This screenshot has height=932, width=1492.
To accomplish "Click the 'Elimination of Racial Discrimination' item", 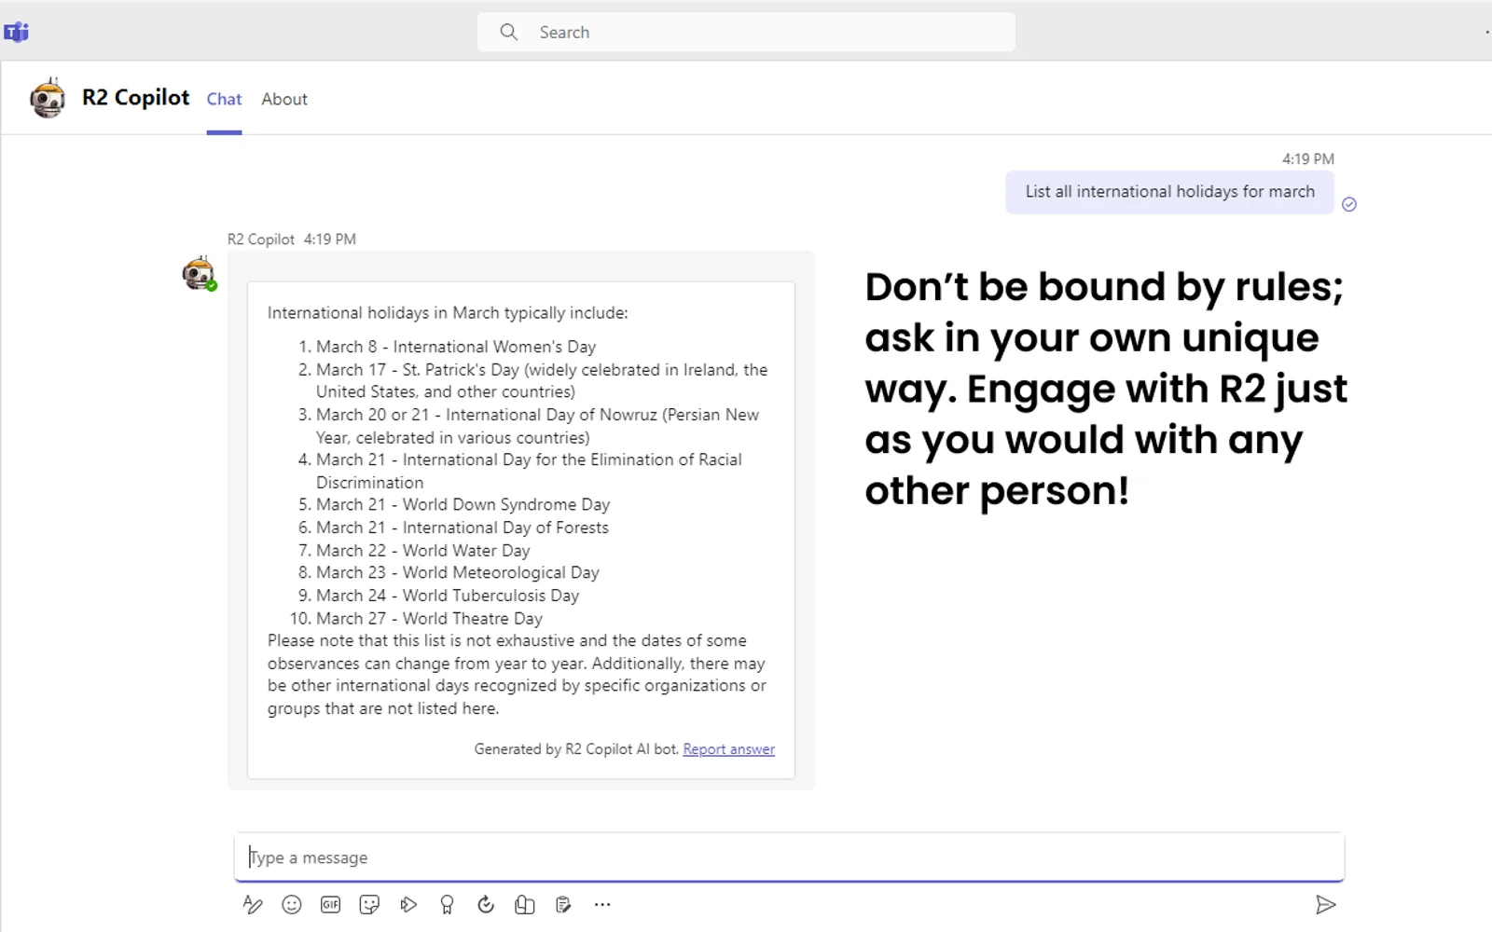I will 529,471.
